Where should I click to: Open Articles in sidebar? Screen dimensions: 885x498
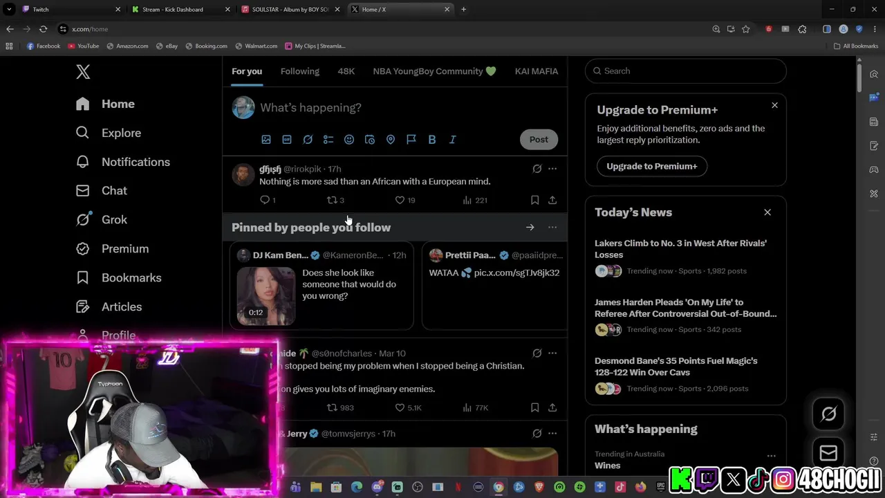coord(109,306)
